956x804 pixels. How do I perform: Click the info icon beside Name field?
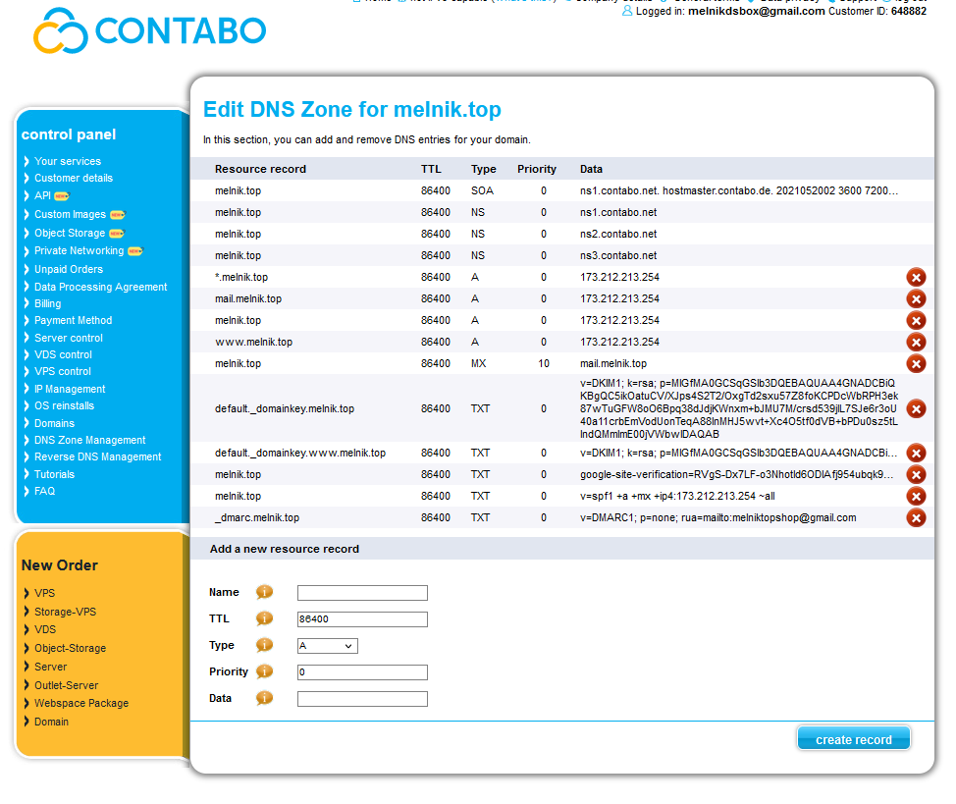[264, 592]
